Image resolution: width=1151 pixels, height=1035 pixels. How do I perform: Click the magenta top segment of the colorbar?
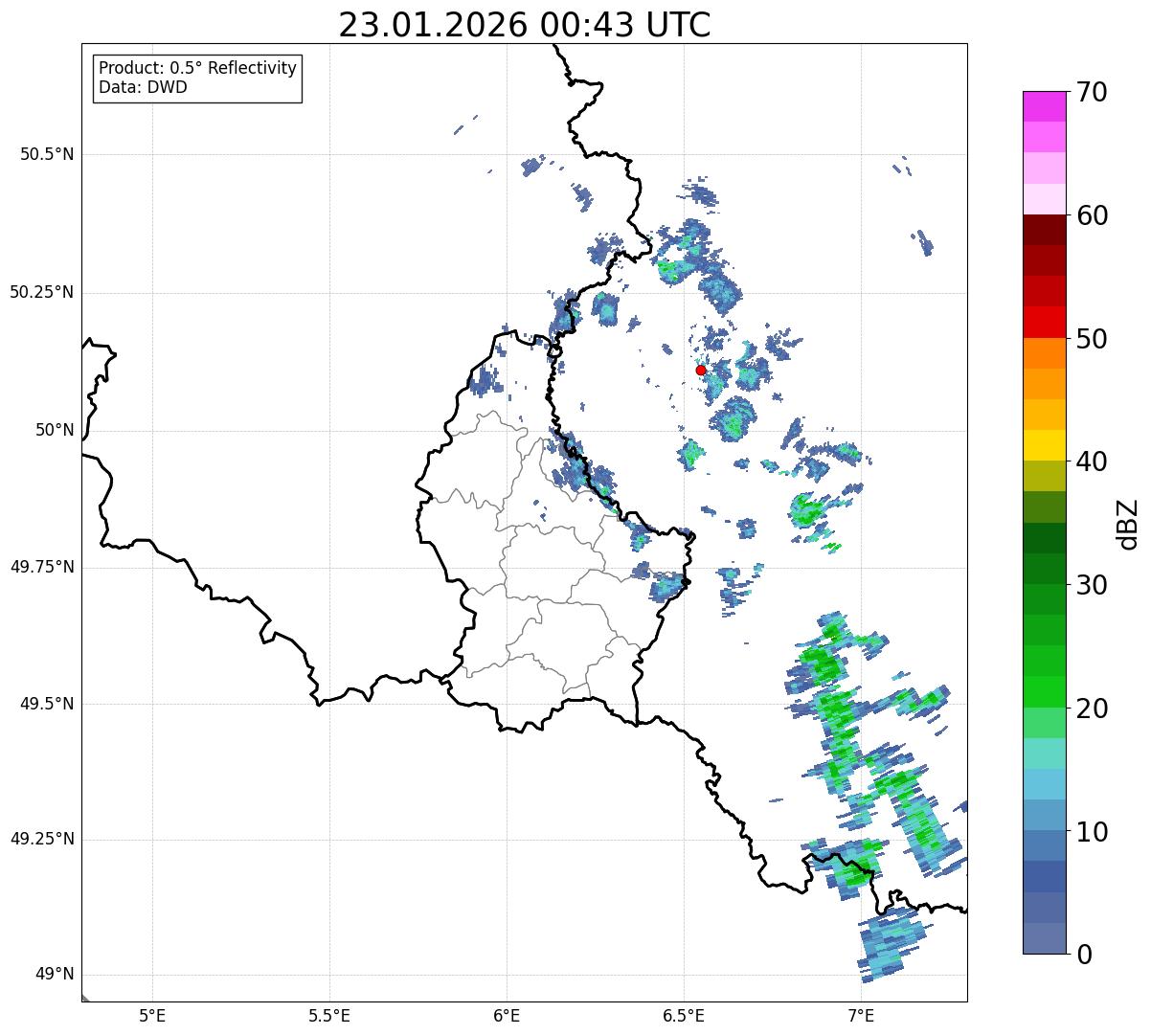click(x=1045, y=106)
